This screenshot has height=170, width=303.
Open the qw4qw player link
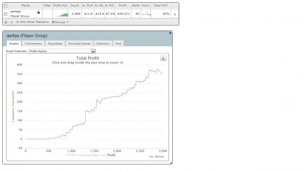click(x=16, y=12)
